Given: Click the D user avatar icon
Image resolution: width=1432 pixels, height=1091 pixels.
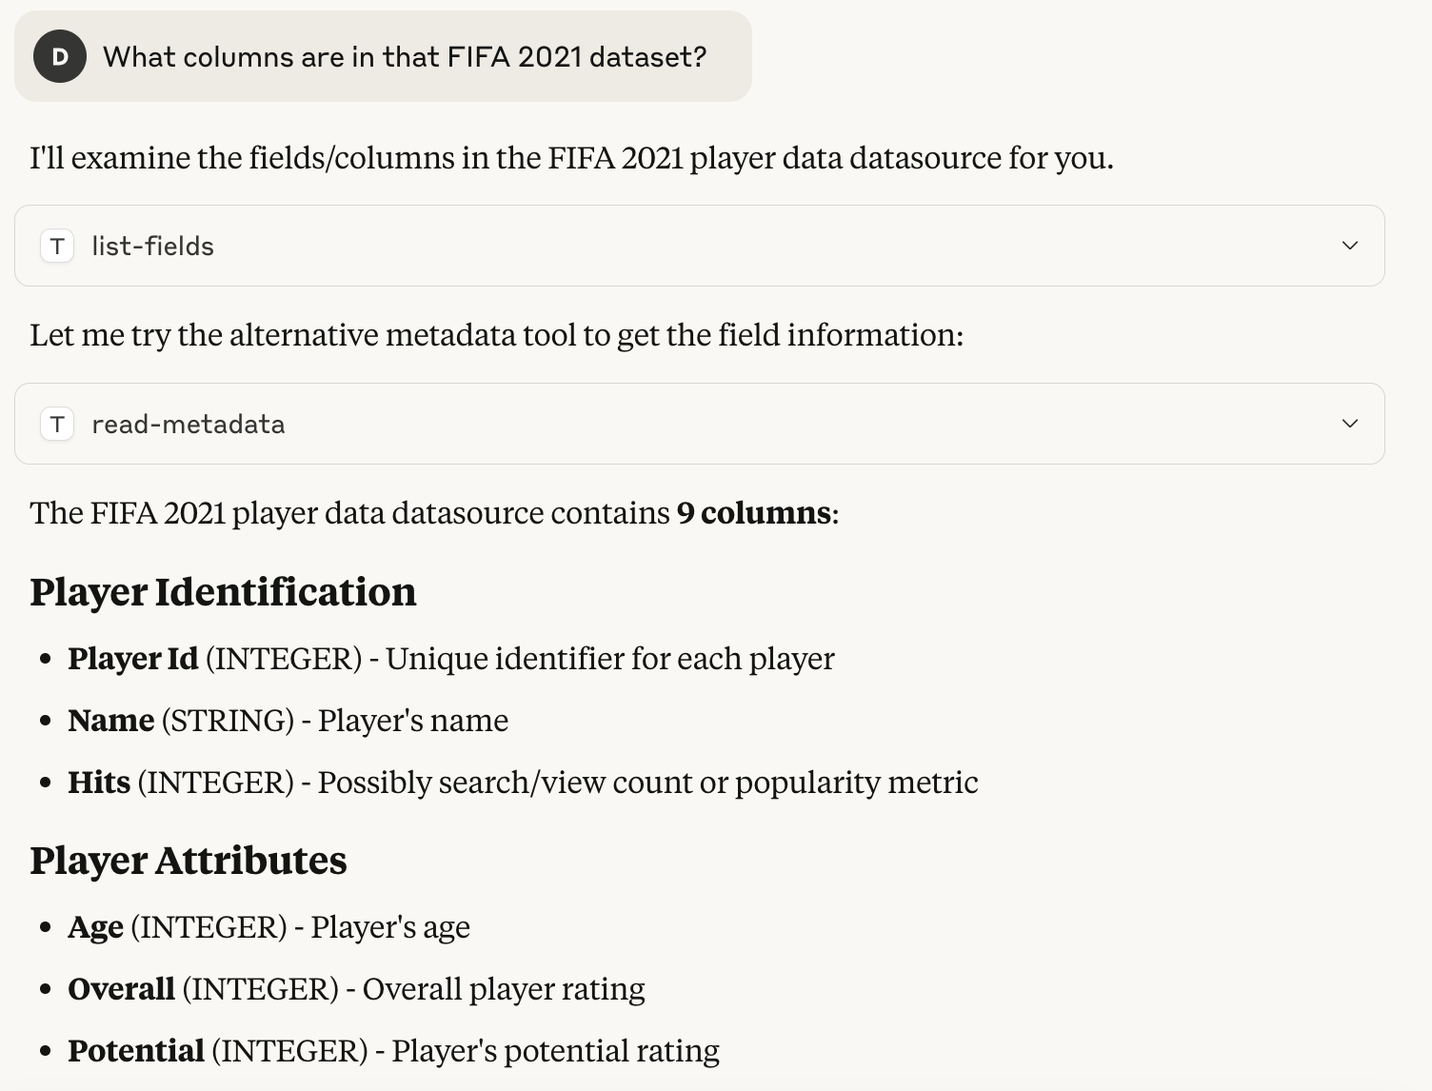Looking at the screenshot, I should tap(59, 57).
